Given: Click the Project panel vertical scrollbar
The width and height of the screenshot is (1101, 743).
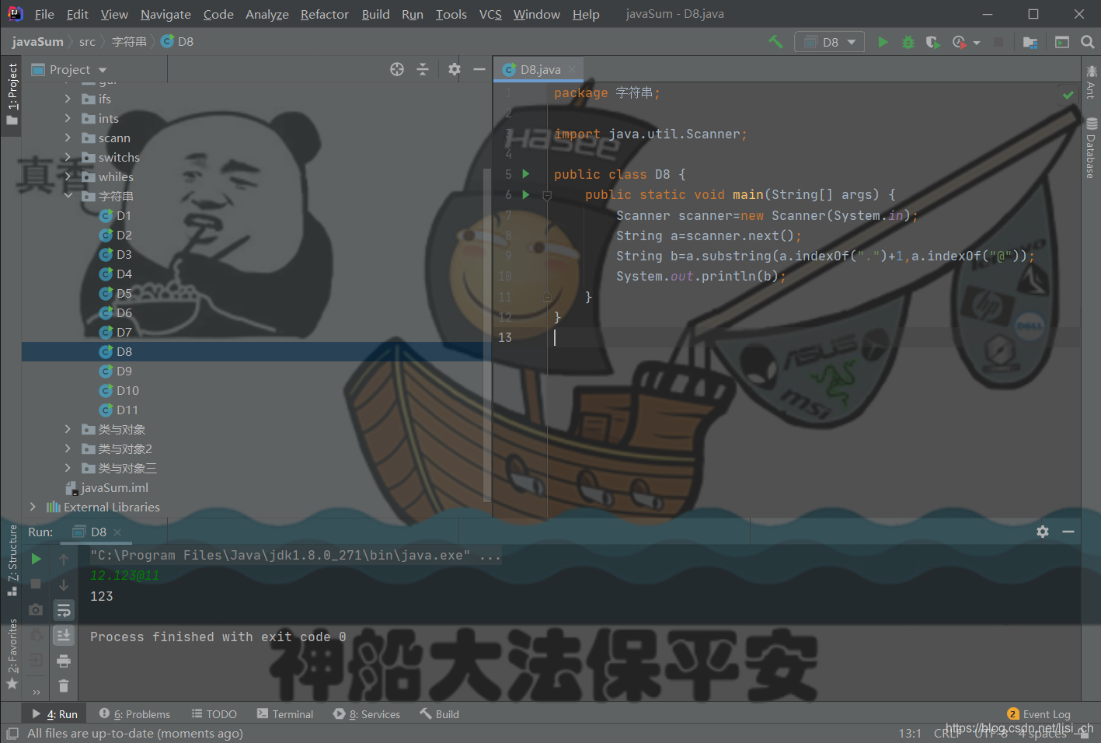Looking at the screenshot, I should click(486, 334).
